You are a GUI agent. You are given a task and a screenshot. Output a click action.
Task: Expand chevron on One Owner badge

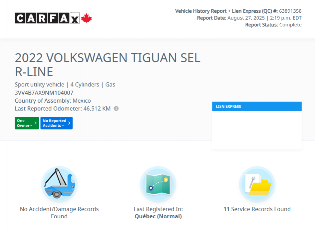click(36, 123)
